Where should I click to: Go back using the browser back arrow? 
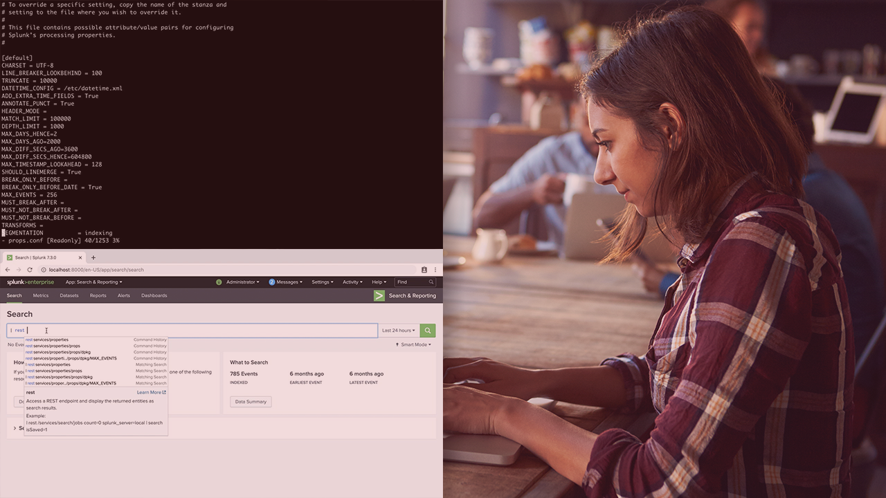tap(8, 270)
